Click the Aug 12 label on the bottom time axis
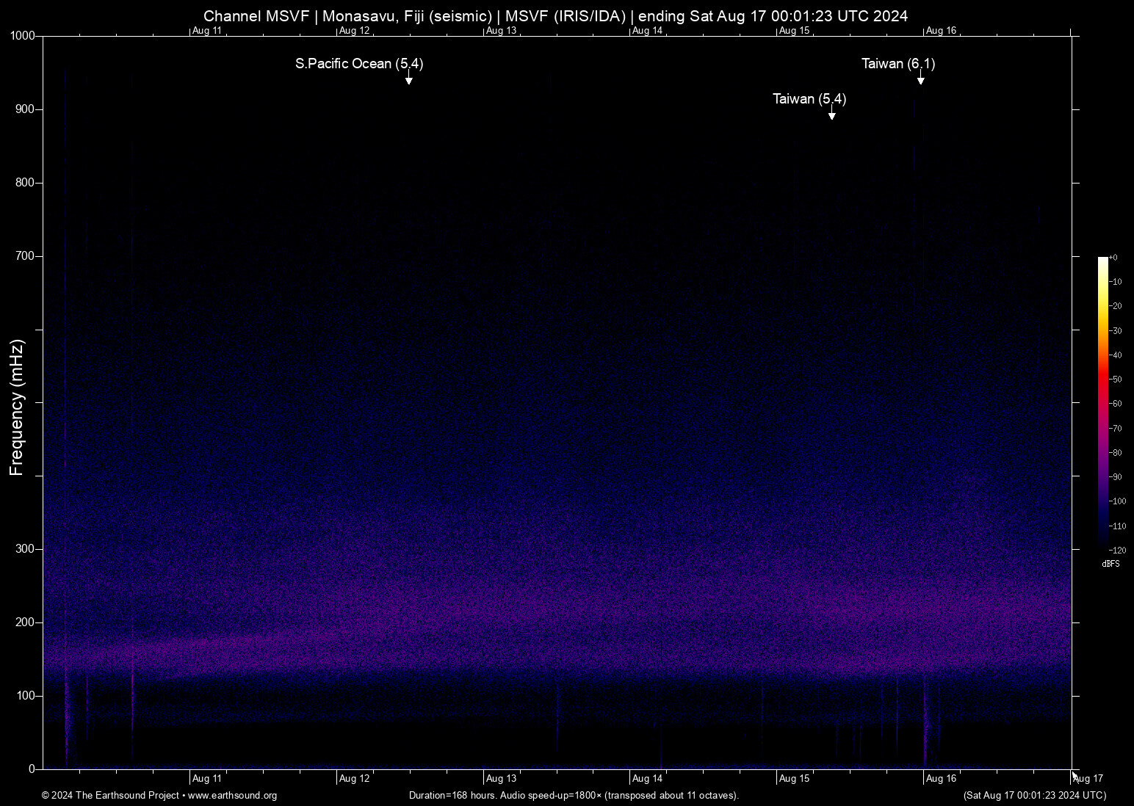The width and height of the screenshot is (1134, 806). pyautogui.click(x=354, y=779)
